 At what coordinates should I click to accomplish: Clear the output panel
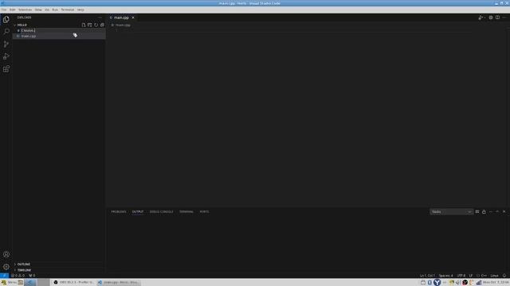tap(477, 212)
